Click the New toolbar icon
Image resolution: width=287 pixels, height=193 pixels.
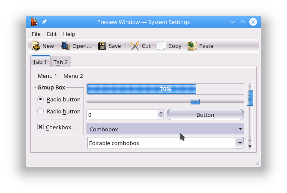pyautogui.click(x=36, y=46)
